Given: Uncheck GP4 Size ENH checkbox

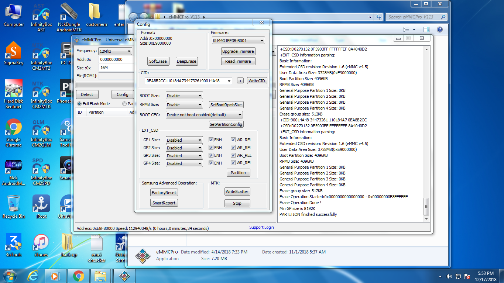Looking at the screenshot, I should [211, 163].
